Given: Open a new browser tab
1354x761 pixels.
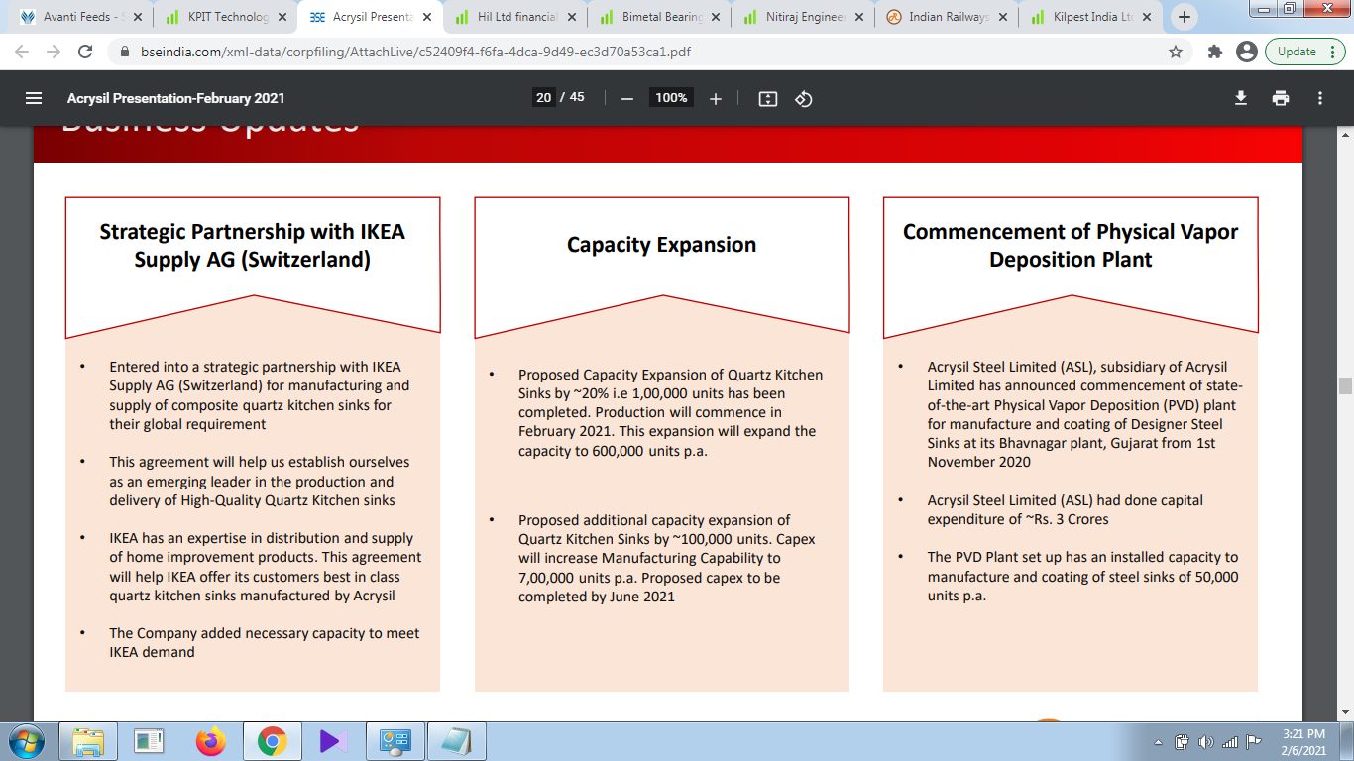Looking at the screenshot, I should [x=1184, y=17].
